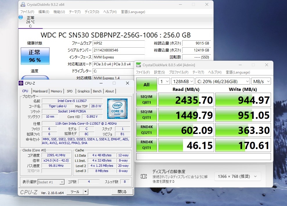The width and height of the screenshot is (287, 206).
Task: Open the 言語(Language) menu in CrystalDiskInfo
Action: point(133,12)
